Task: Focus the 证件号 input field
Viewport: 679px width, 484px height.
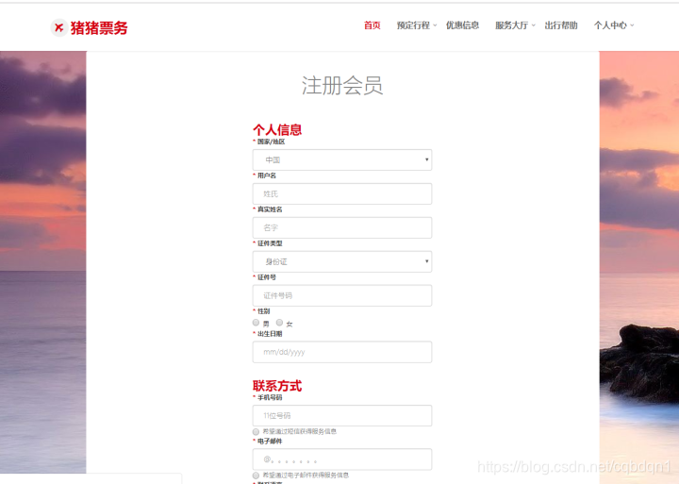Action: click(342, 295)
